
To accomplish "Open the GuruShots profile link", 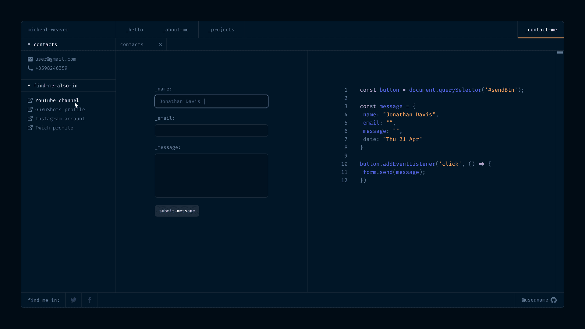I will coord(60,109).
